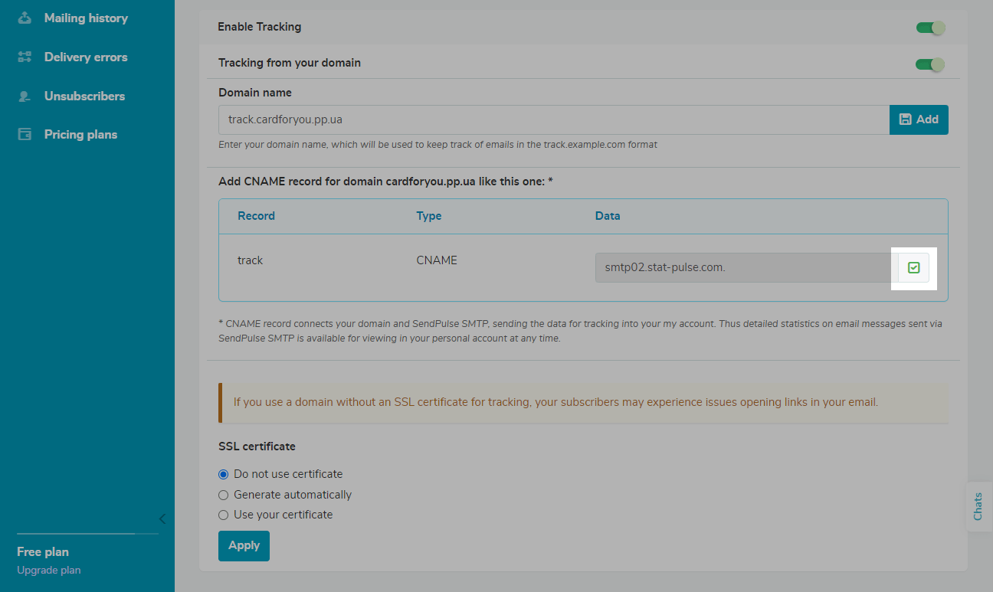993x592 pixels.
Task: Select Do not use certificate option
Action: (224, 474)
